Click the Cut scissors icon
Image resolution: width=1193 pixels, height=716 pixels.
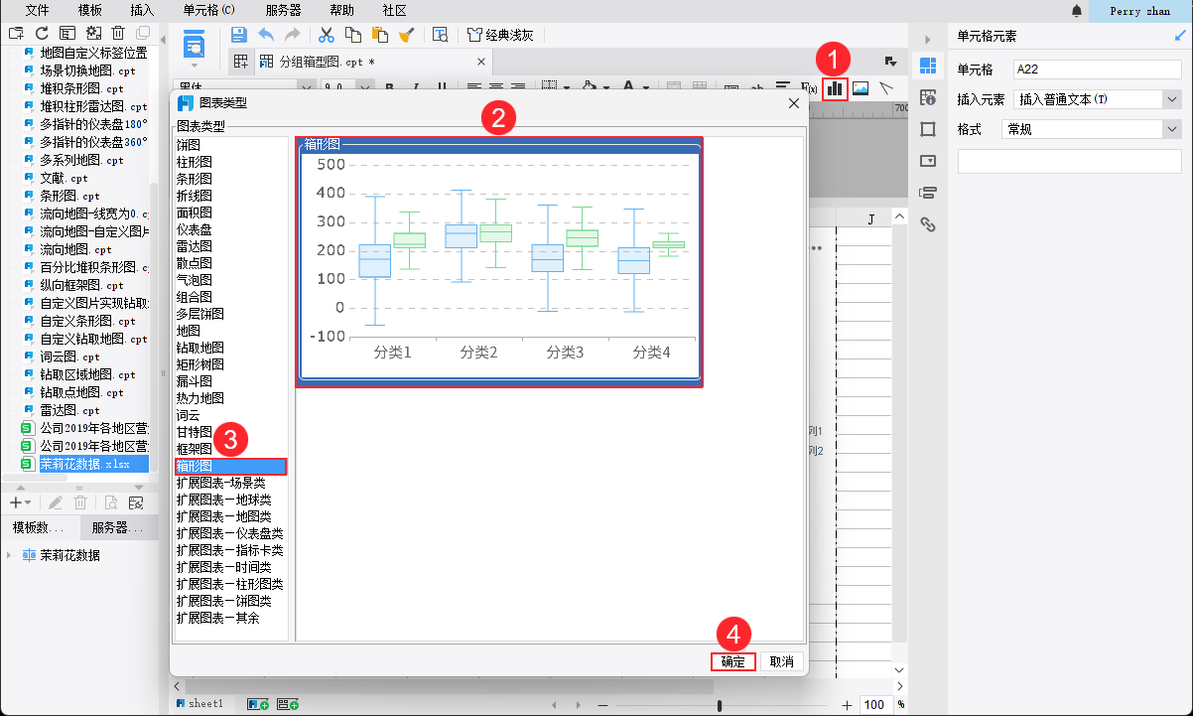[326, 35]
